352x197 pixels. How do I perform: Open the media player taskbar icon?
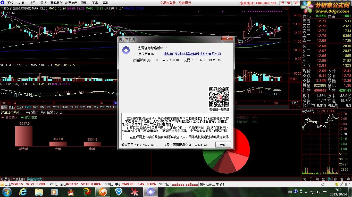54,192
